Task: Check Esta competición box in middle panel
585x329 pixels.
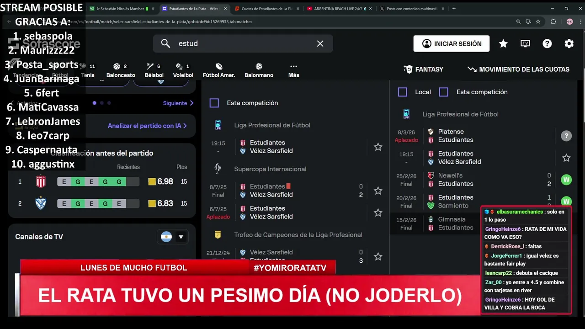Action: 214,103
